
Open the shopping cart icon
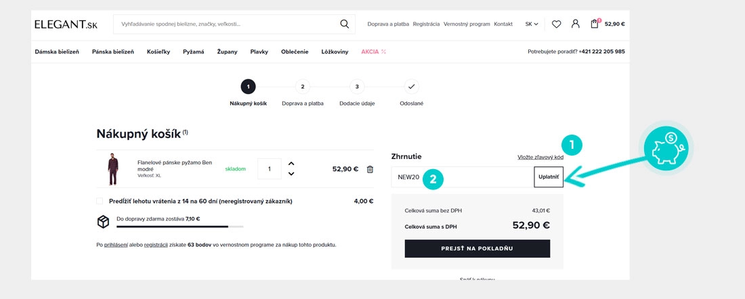[595, 24]
